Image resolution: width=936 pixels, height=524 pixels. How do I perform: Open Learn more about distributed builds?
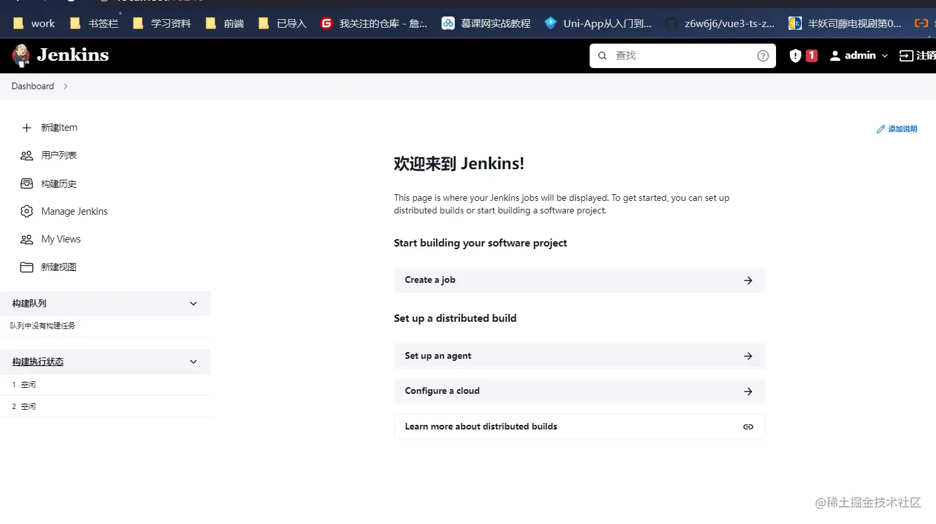pyautogui.click(x=579, y=427)
